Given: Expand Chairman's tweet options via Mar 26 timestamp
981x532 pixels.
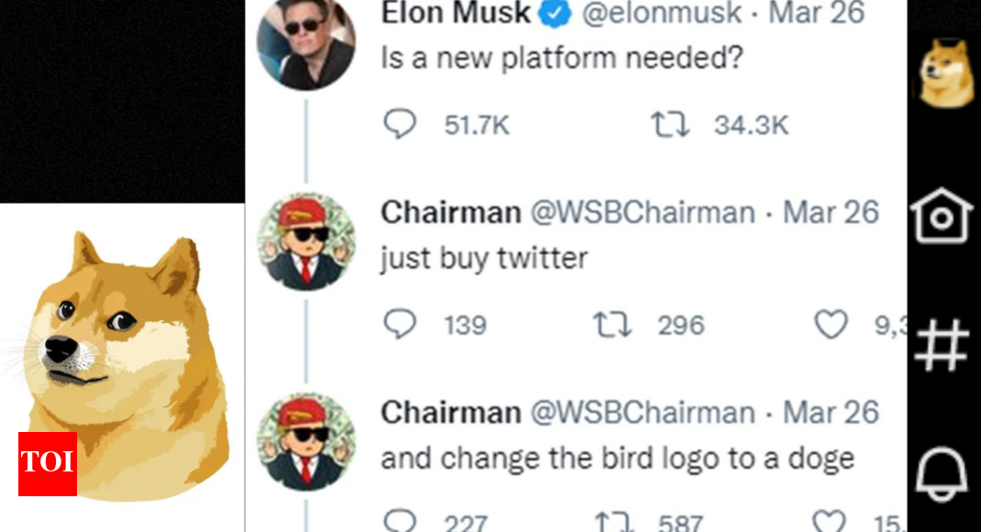Looking at the screenshot, I should (831, 212).
